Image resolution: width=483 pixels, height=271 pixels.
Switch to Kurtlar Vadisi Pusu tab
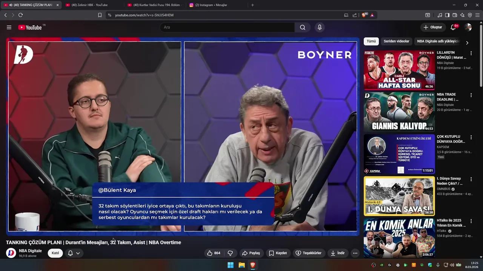(x=155, y=5)
